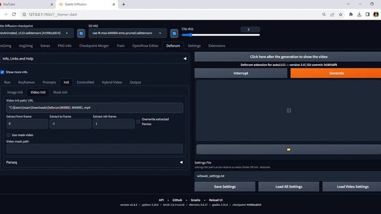Open Image Init sub-tab
This screenshot has height=214, width=381.
tap(15, 93)
